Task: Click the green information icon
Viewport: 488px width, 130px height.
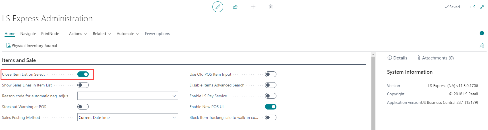Action: coord(482,33)
